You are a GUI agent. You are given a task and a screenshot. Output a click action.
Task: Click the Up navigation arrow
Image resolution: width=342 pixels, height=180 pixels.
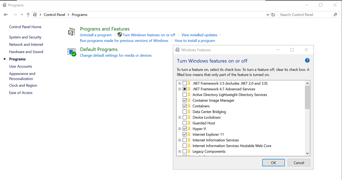tap(28, 15)
